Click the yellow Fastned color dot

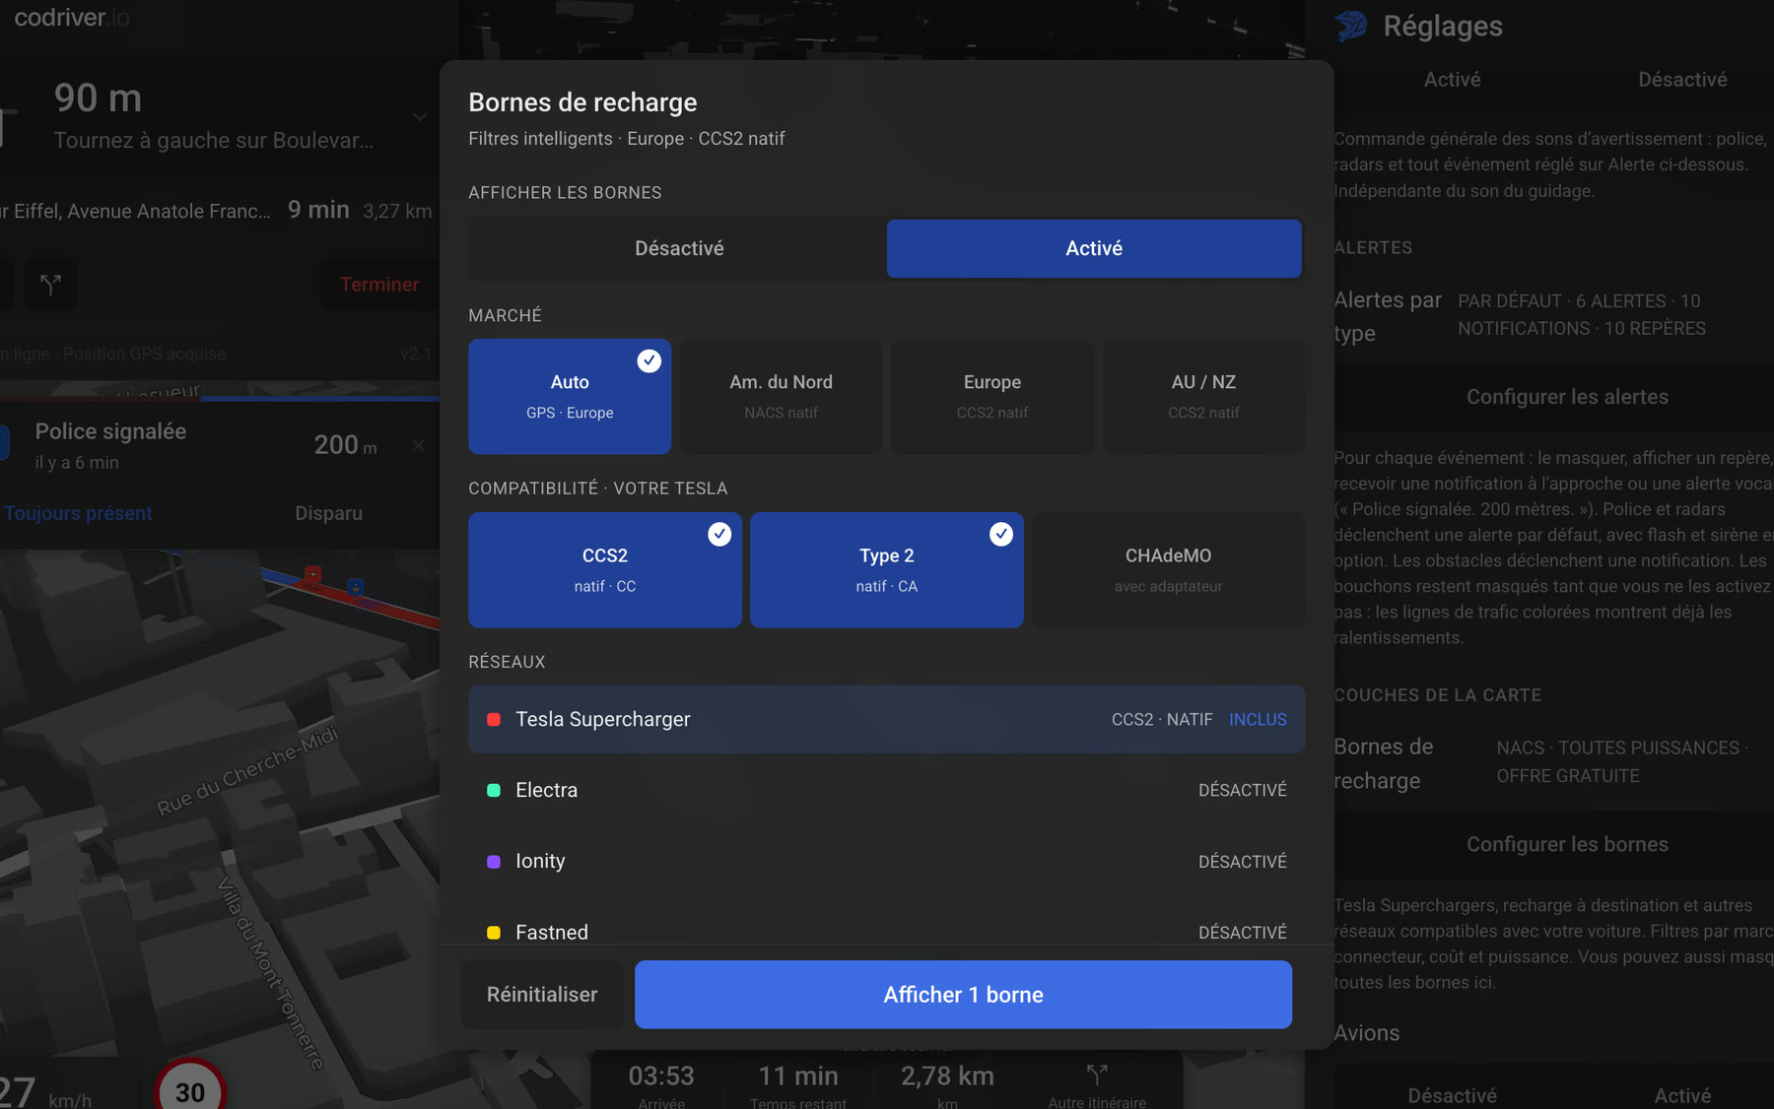(x=494, y=933)
